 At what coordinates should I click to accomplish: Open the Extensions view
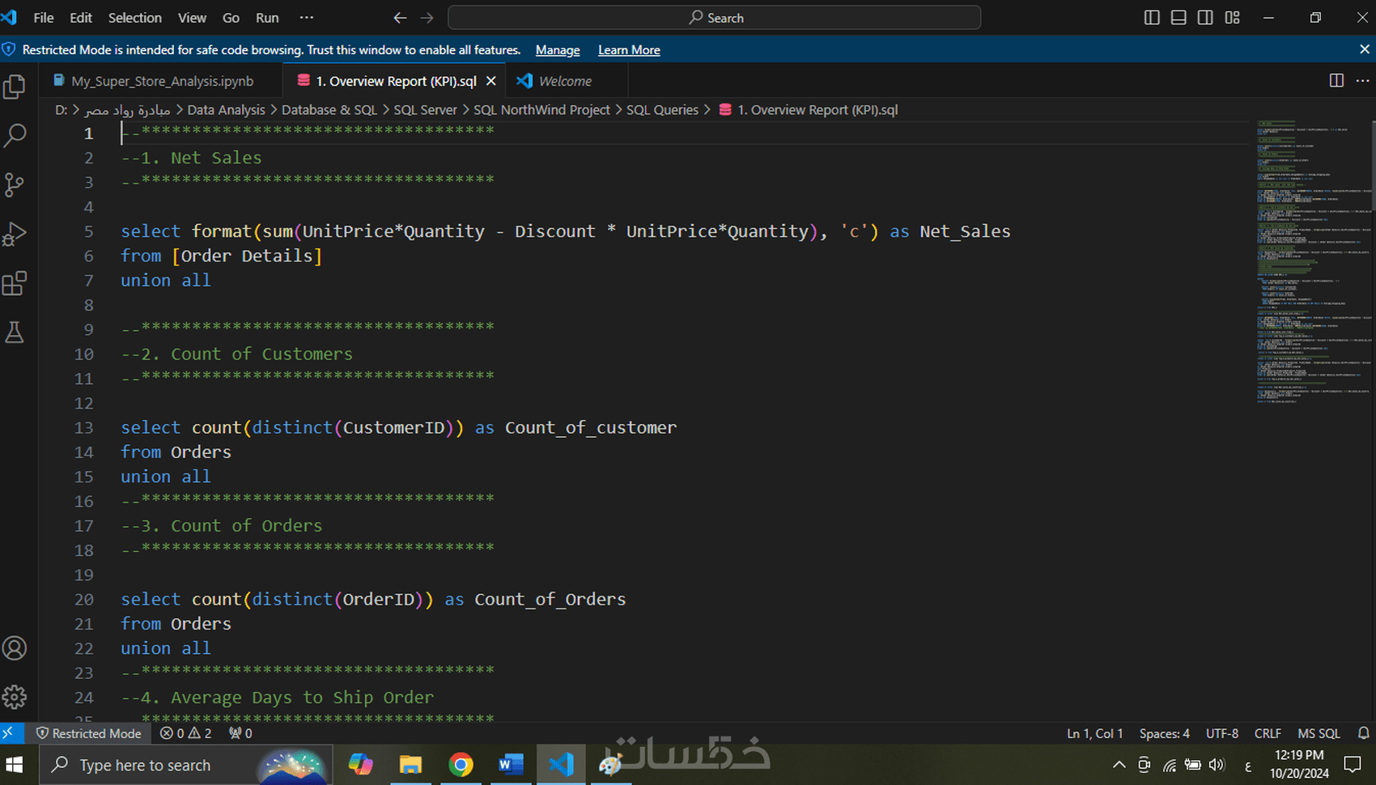tap(16, 282)
